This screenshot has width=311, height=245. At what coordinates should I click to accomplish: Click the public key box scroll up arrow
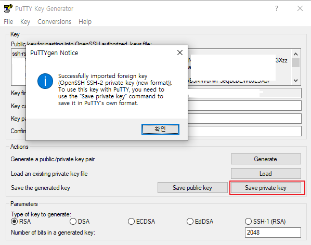[x=296, y=54]
